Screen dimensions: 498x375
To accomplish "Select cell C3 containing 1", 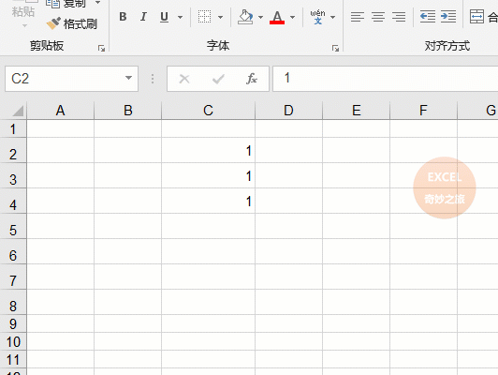I will 208,175.
